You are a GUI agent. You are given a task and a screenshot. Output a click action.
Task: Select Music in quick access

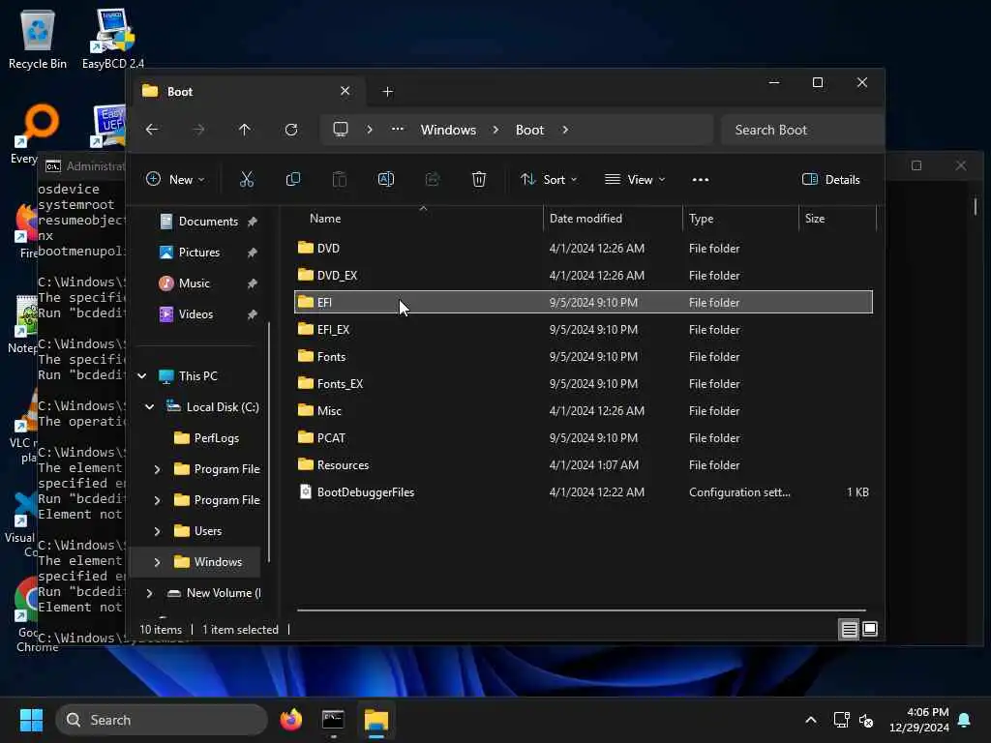194,283
